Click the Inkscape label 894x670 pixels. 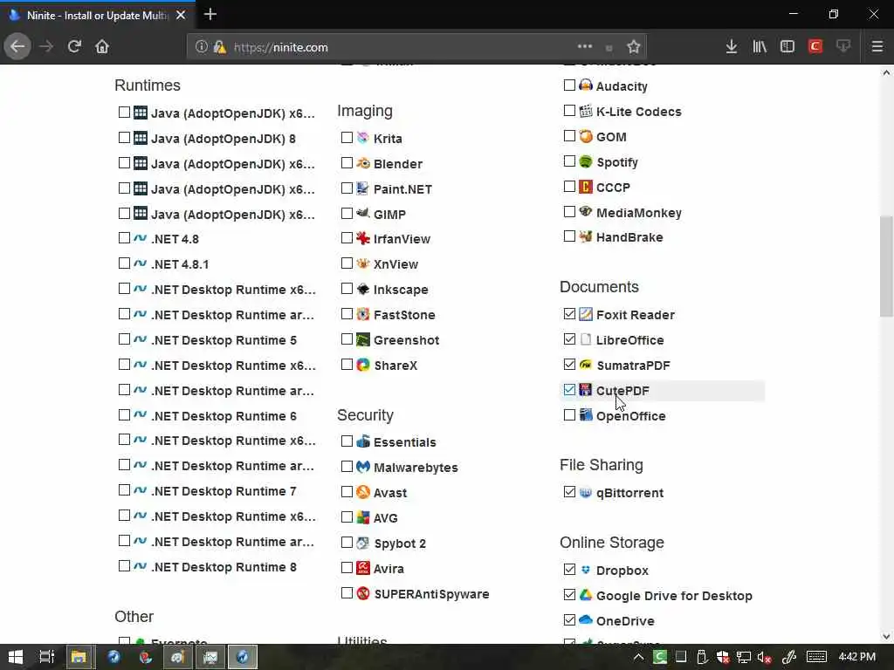point(401,290)
